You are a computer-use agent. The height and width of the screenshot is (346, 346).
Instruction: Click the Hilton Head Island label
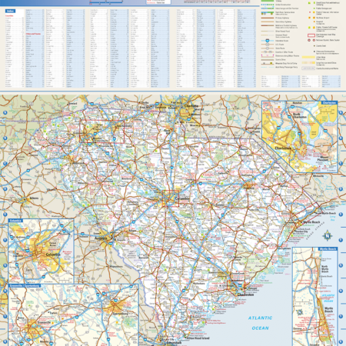click(198, 338)
